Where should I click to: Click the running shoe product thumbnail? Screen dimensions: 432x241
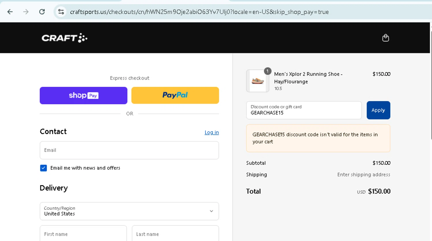pos(258,81)
